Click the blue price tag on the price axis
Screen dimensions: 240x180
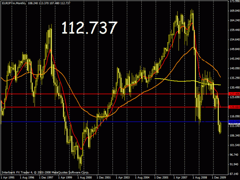[x=234, y=122]
